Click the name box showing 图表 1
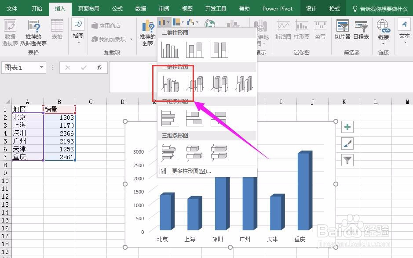This screenshot has height=258, width=413. (21, 68)
